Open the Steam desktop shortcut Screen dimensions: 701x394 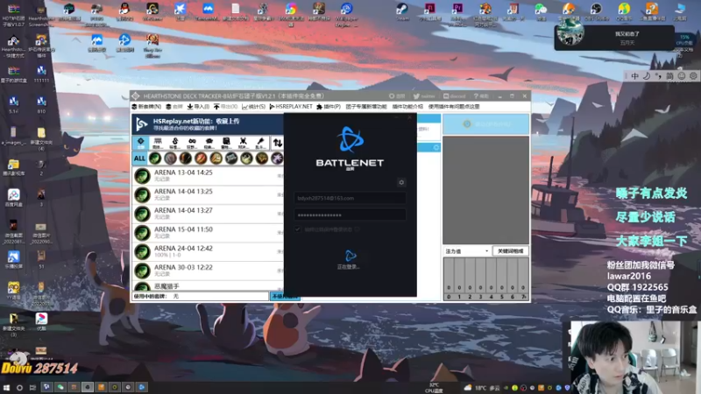[x=402, y=11]
